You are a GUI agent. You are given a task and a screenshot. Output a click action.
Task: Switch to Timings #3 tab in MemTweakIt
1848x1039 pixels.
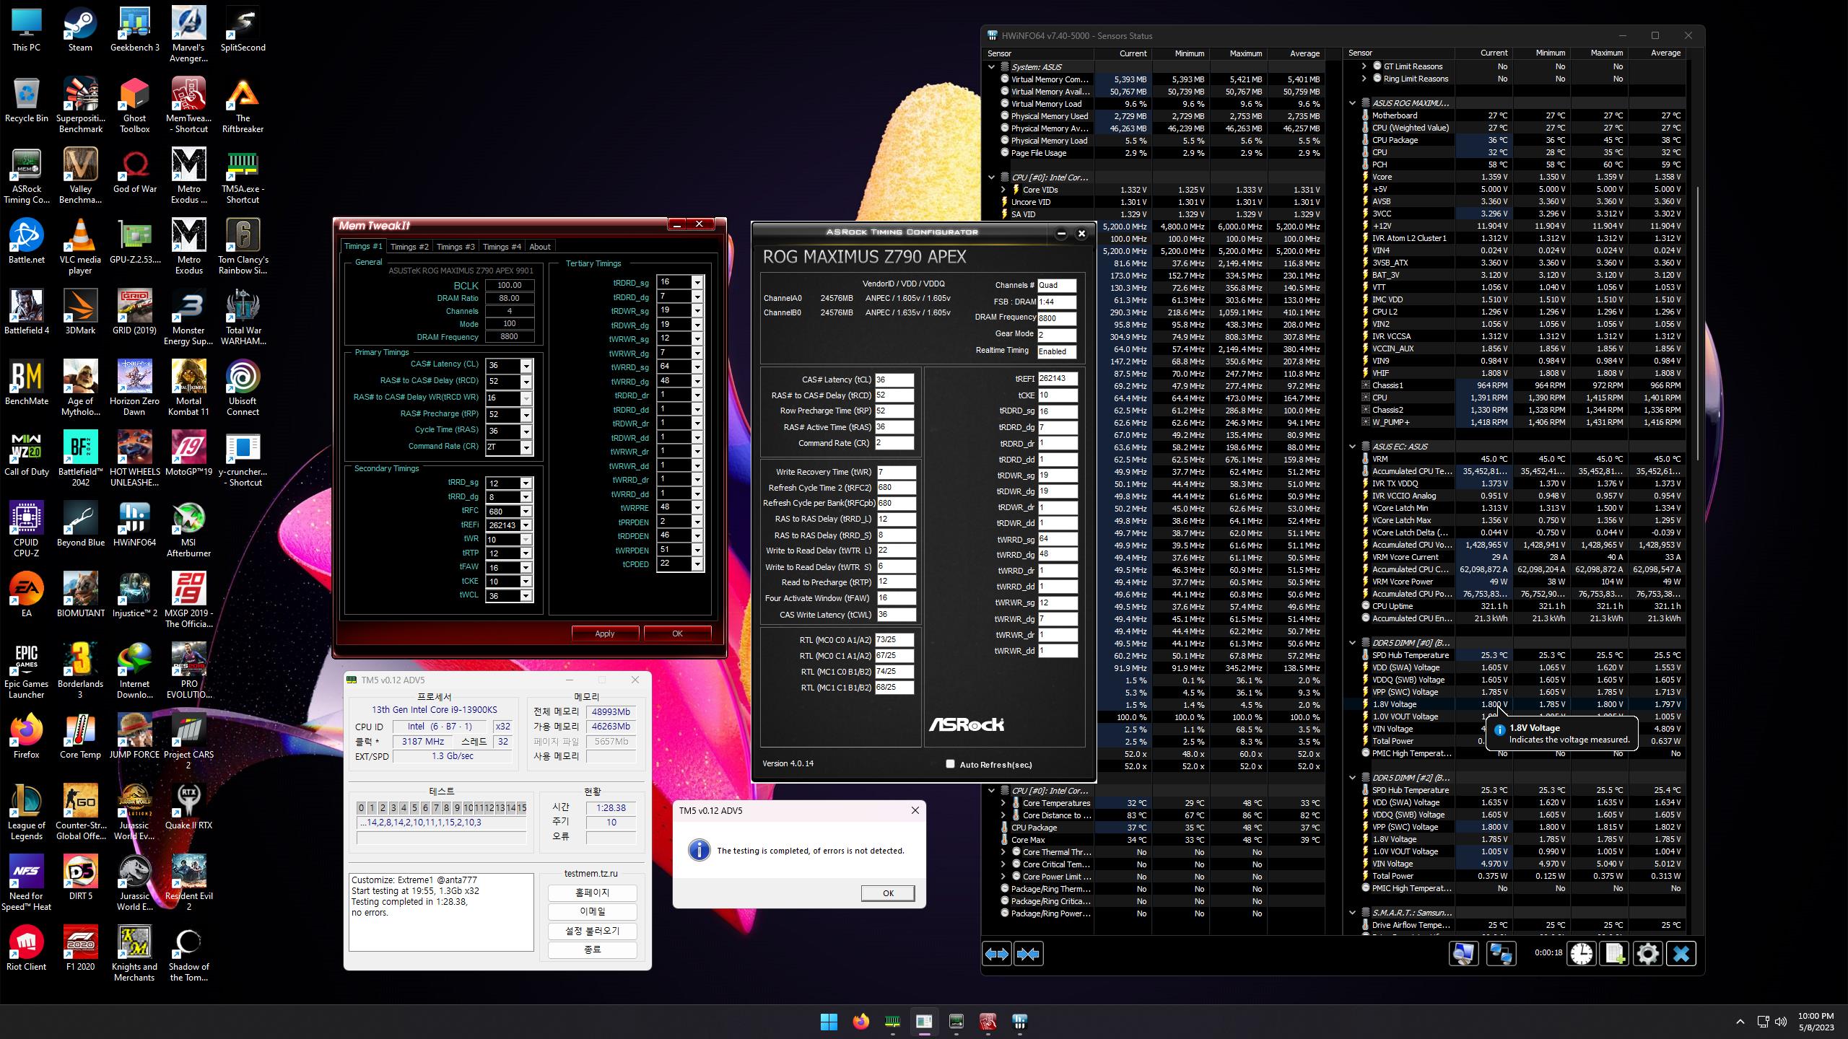point(456,247)
